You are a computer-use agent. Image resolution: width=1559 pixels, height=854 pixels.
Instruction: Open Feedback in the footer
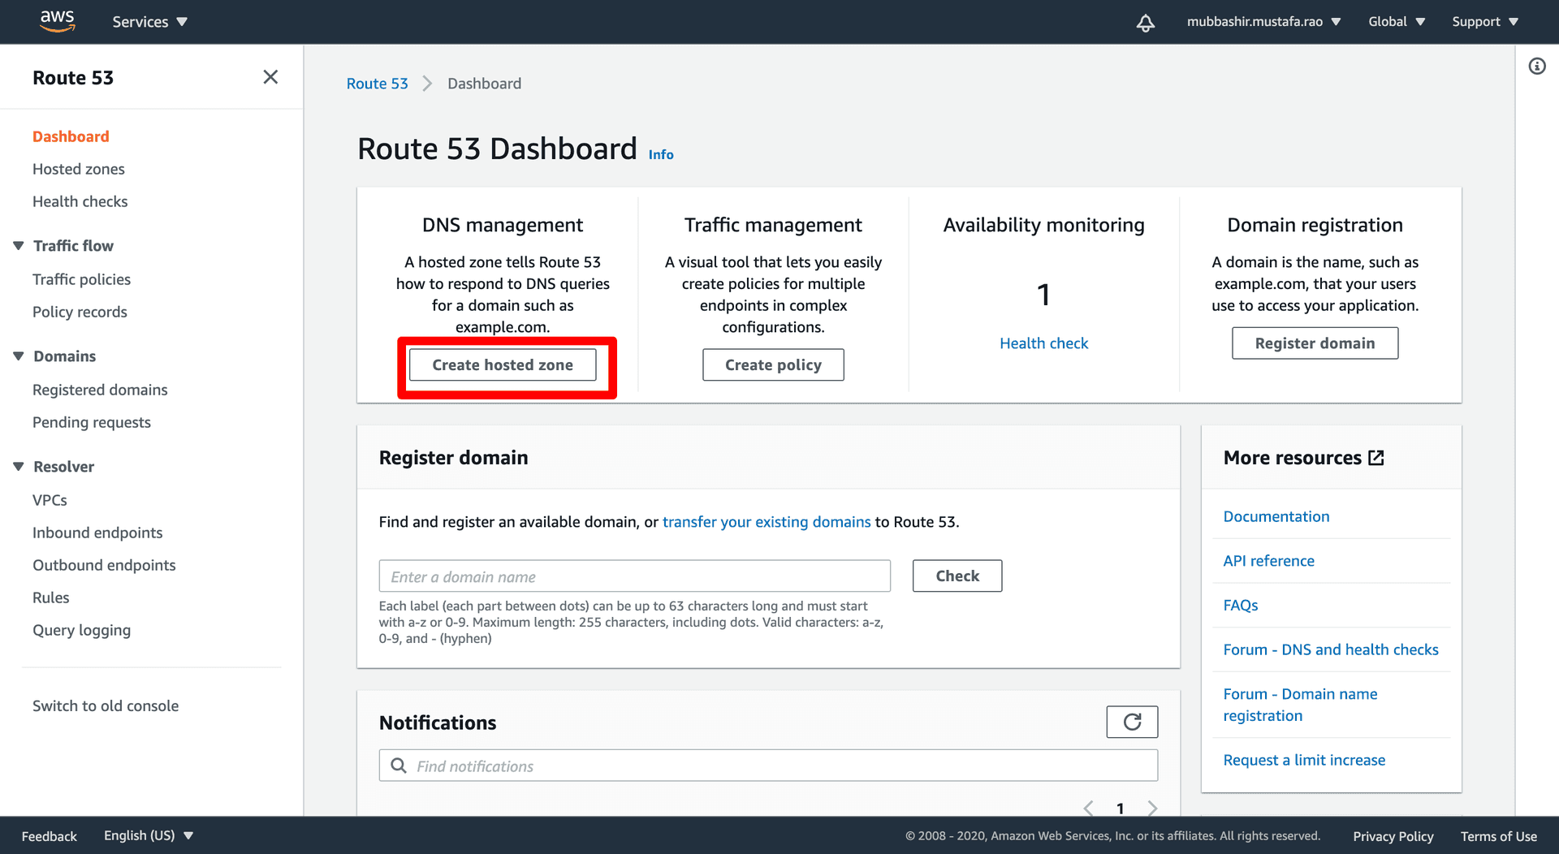click(49, 836)
